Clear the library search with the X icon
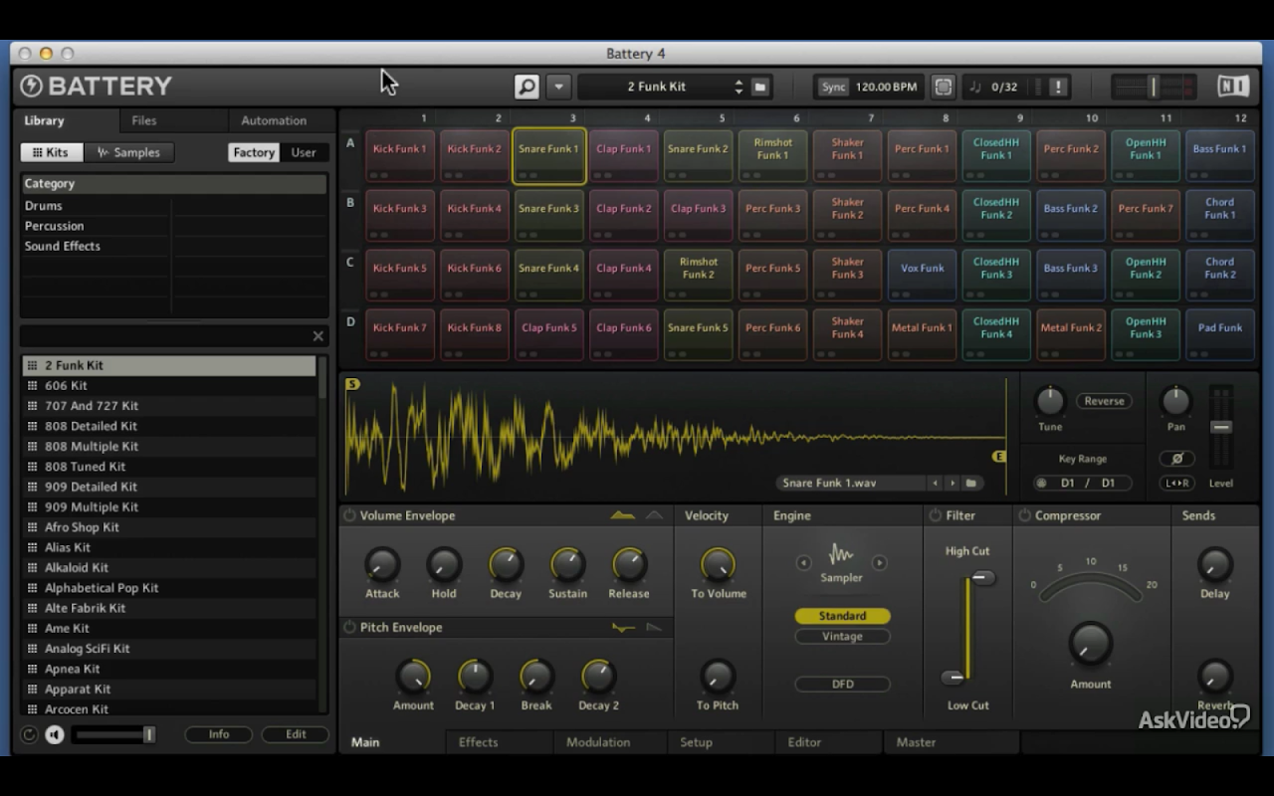Screen dimensions: 1274x796 tap(318, 336)
